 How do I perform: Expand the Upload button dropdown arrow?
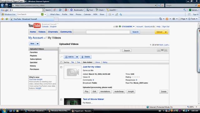(x=166, y=32)
